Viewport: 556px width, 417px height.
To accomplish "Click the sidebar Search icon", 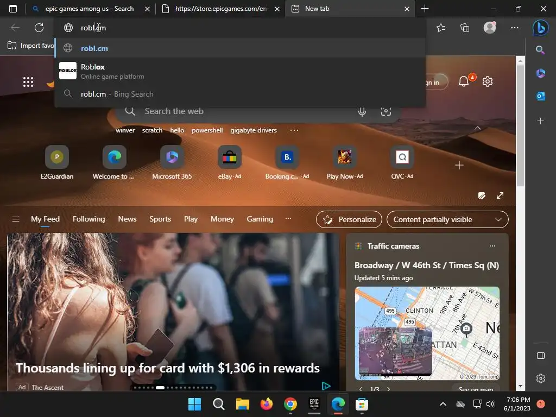I will tap(540, 49).
